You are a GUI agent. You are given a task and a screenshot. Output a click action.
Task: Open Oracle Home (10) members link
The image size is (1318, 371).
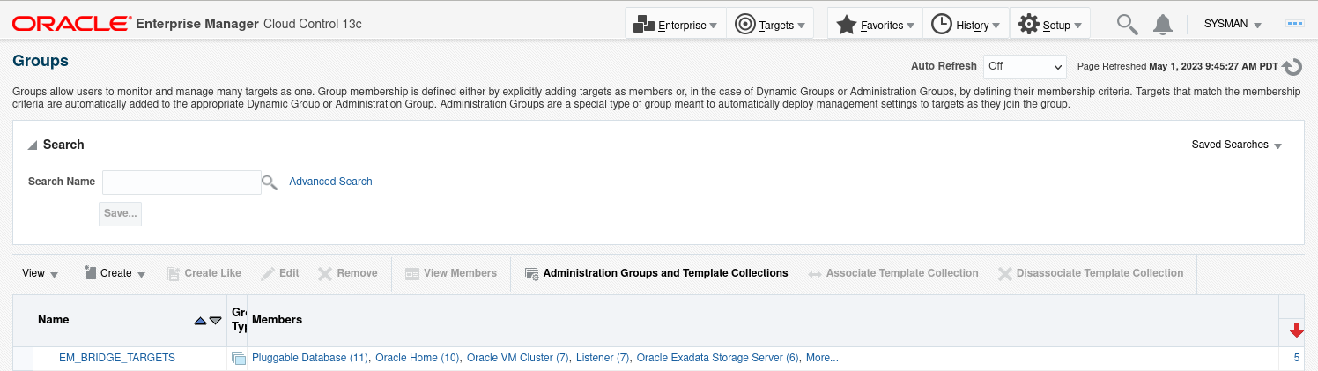418,358
